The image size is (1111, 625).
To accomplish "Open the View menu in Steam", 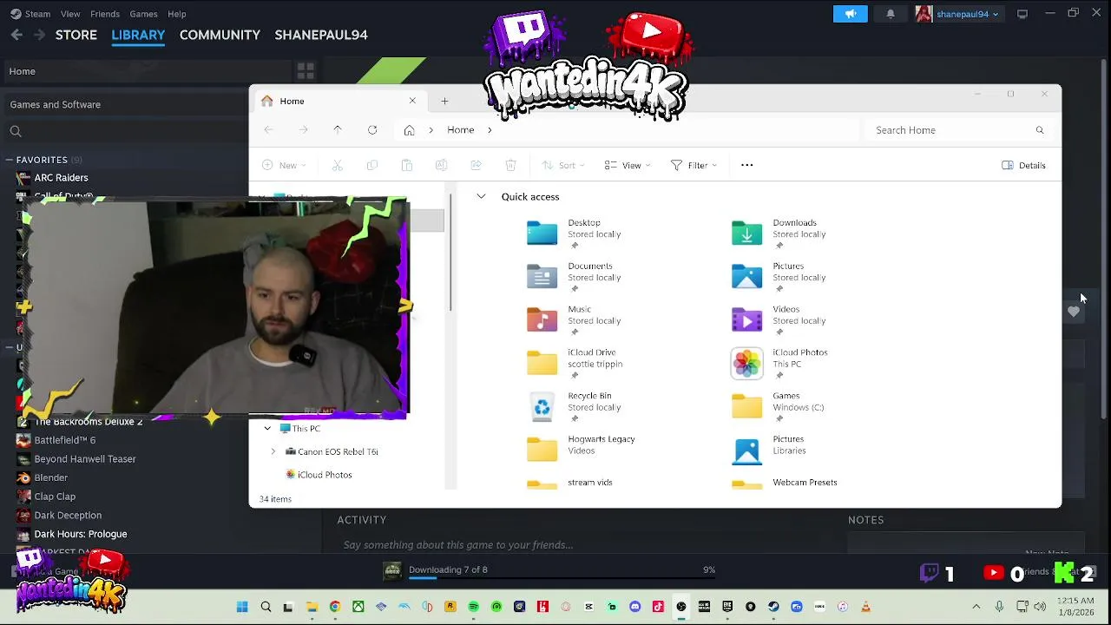I will (x=70, y=14).
